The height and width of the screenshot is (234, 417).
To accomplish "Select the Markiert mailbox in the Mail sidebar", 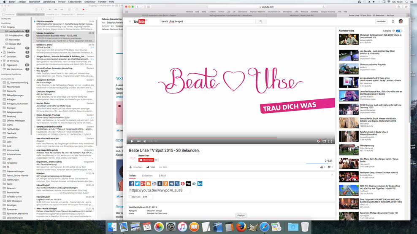I will [16, 48].
